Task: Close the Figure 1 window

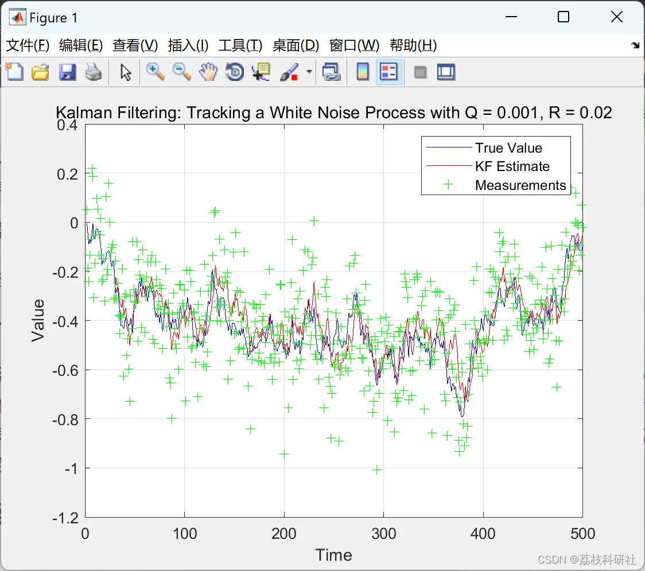Action: coord(617,17)
